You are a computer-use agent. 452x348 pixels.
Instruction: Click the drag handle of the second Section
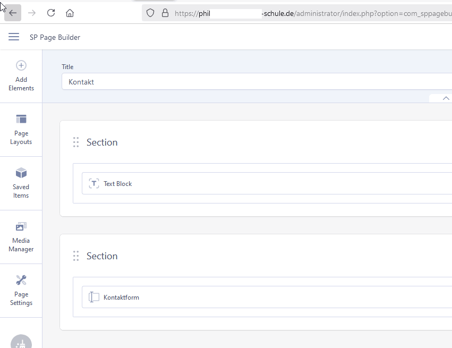pos(76,256)
